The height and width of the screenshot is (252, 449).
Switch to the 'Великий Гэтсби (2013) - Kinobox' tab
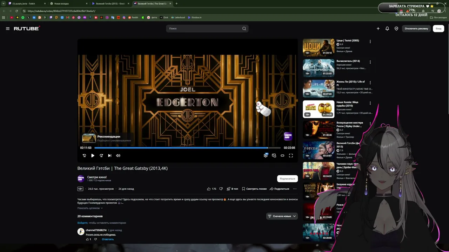110,3
